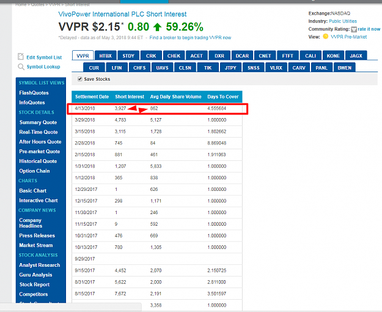The image size is (382, 312).
Task: Click the 7,672 short interest value
Action: (x=120, y=294)
